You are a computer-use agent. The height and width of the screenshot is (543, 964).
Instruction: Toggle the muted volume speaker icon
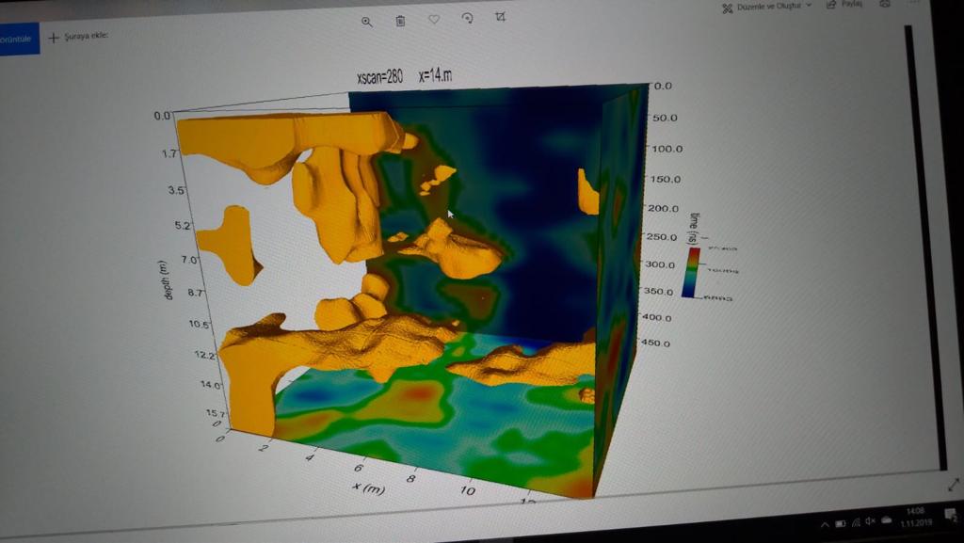click(x=870, y=521)
